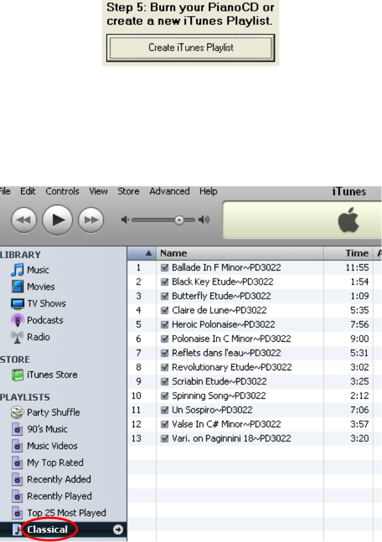The height and width of the screenshot is (542, 382).
Task: Open the Edit menu
Action: click(28, 191)
